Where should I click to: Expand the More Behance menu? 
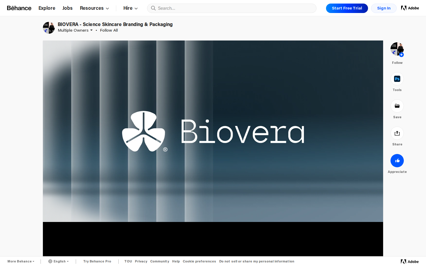pos(20,261)
